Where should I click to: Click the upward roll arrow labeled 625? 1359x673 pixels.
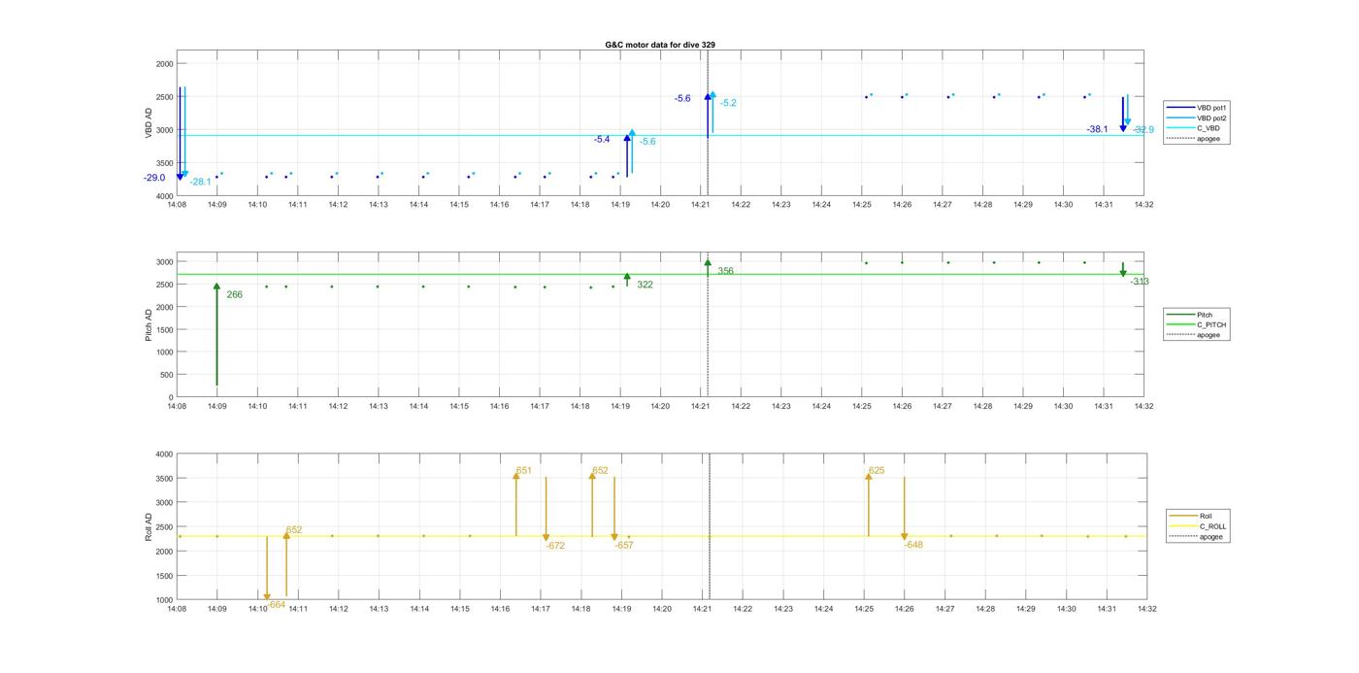[x=868, y=504]
